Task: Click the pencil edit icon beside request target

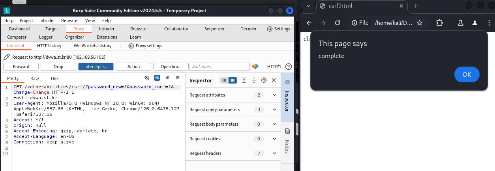Action: click(x=7, y=57)
